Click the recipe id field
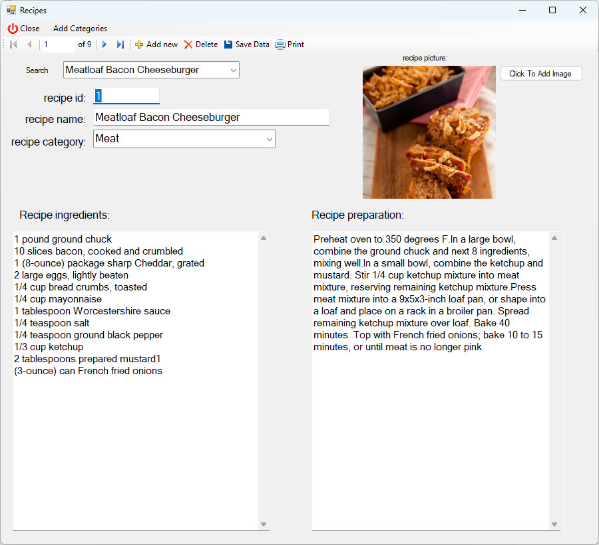Viewport: 599px width, 545px height. [126, 96]
